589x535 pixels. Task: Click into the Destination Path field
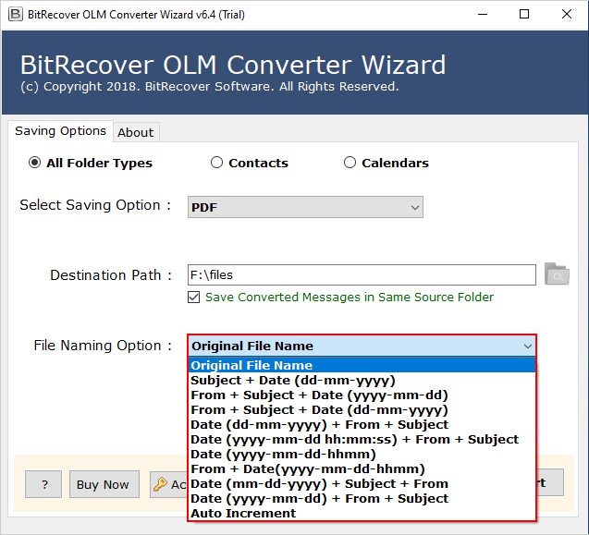(x=362, y=274)
